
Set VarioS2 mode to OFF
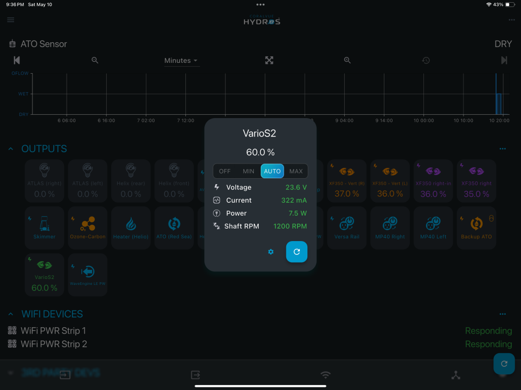[224, 171]
